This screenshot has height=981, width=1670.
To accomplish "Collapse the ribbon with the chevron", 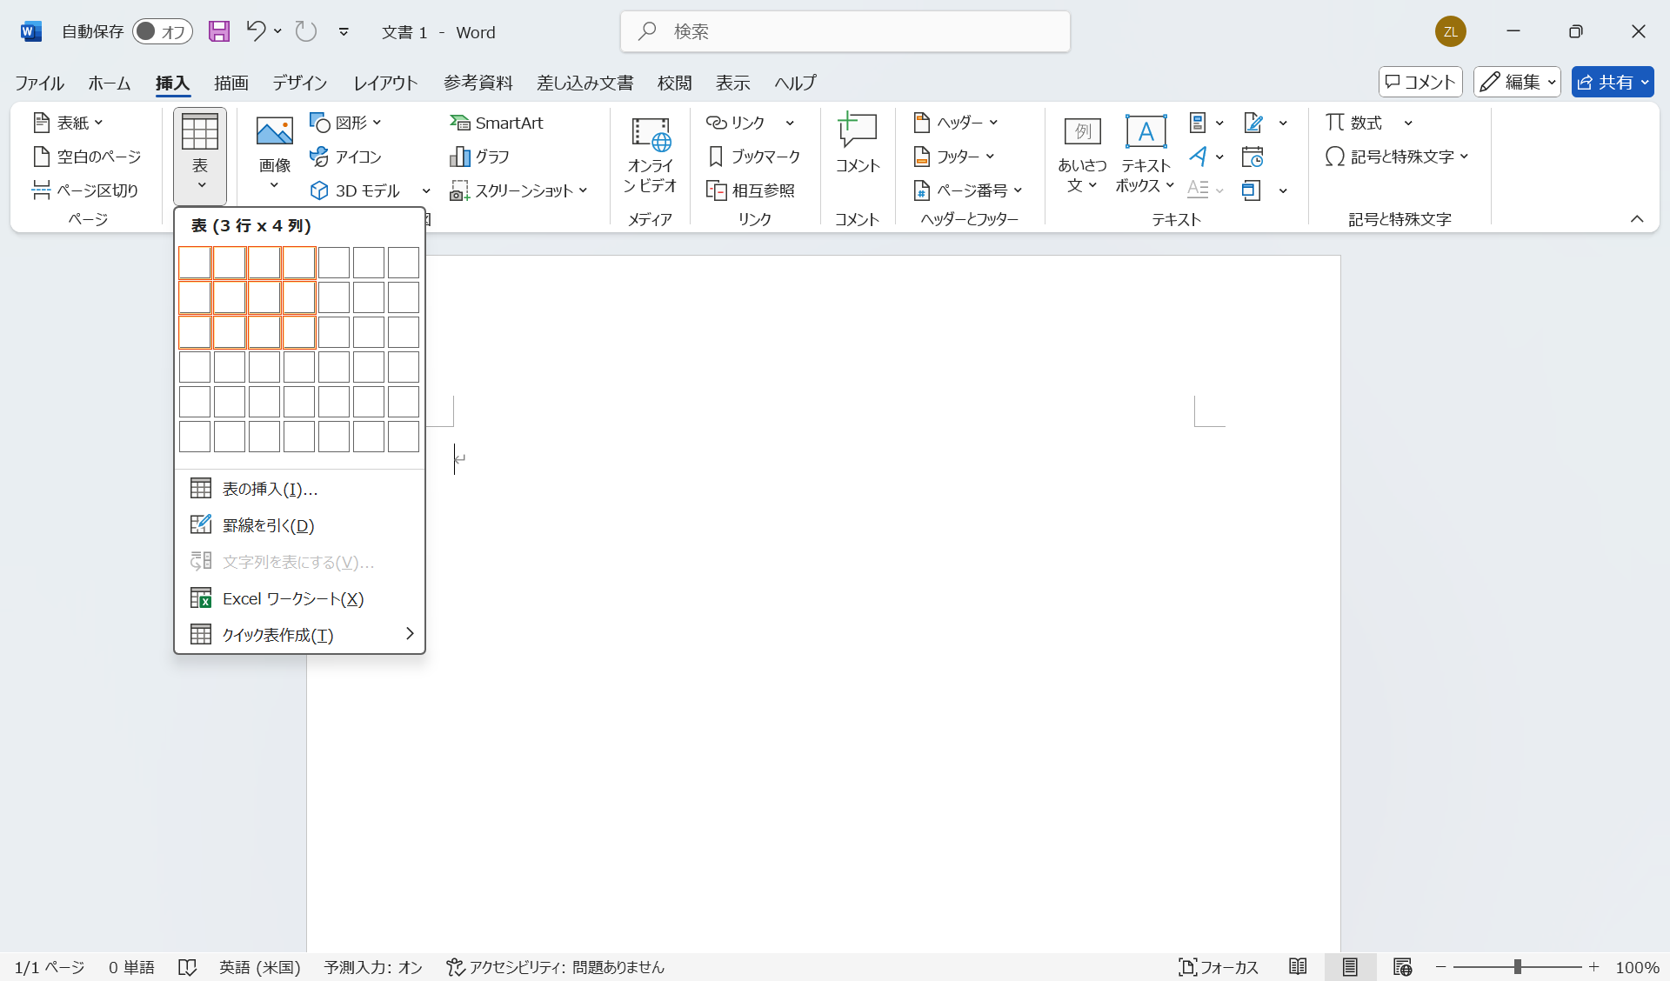I will (x=1638, y=219).
